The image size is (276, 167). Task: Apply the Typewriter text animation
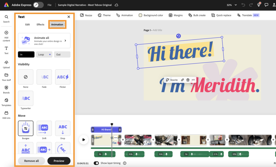coord(26,98)
